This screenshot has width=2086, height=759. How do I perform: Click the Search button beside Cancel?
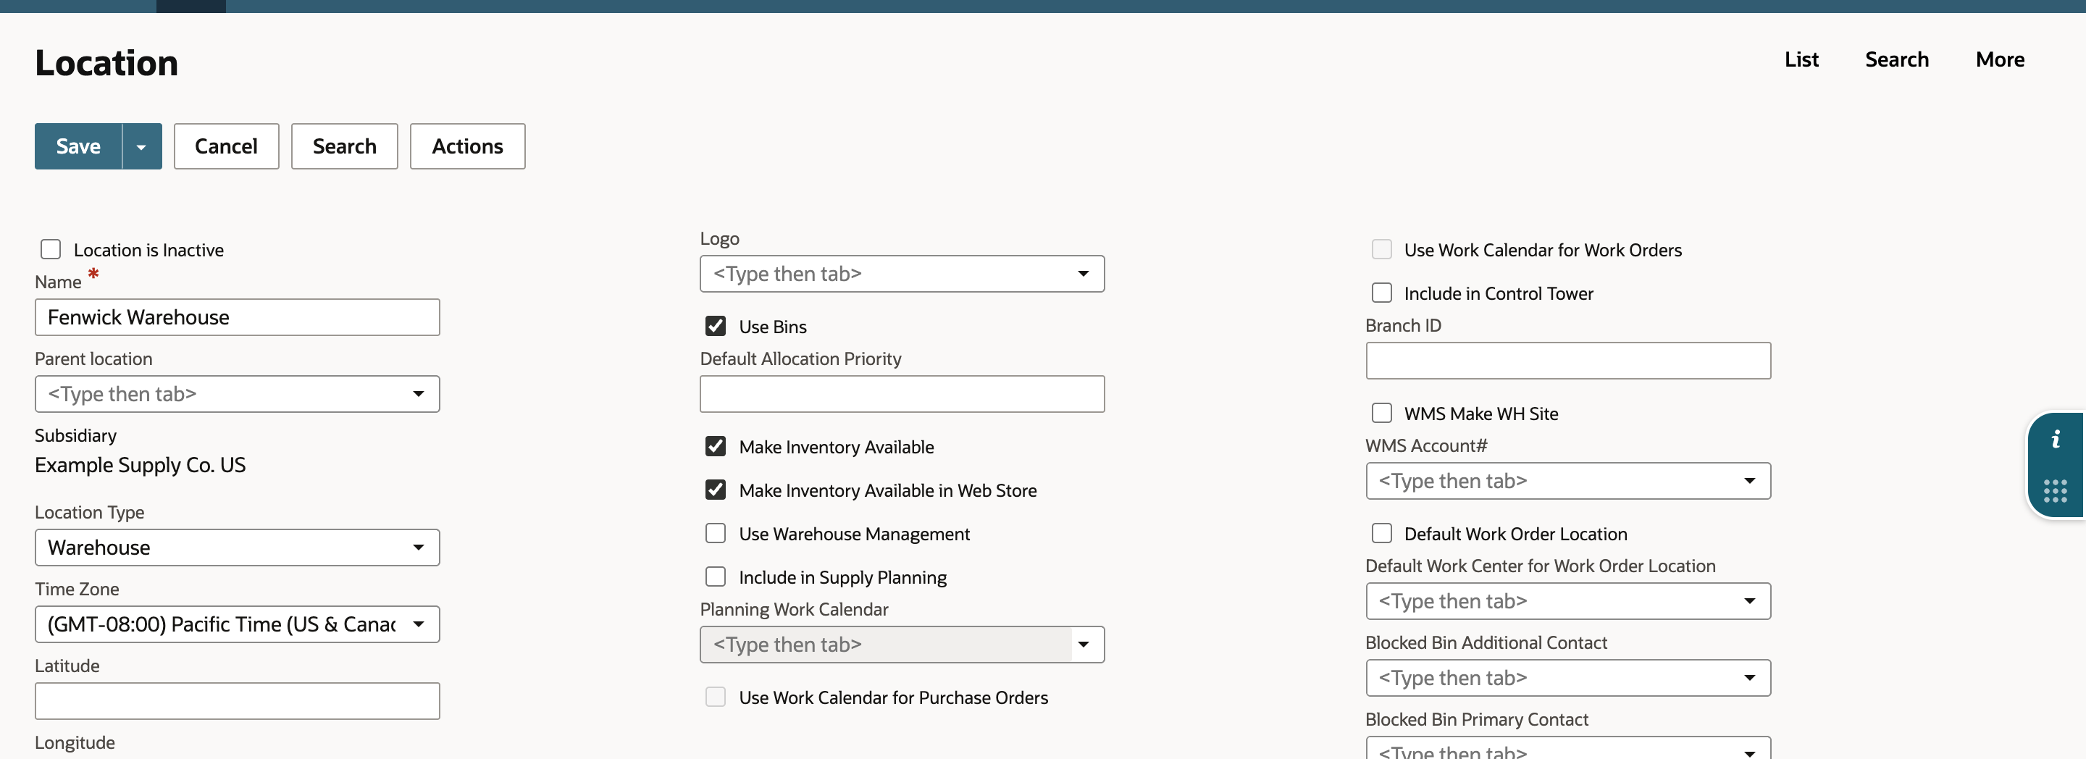tap(344, 146)
